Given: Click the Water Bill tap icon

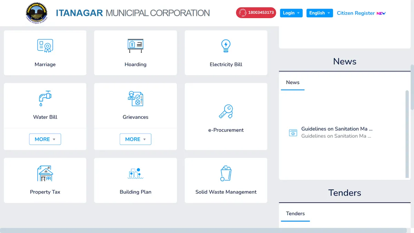Looking at the screenshot, I should pos(45,98).
